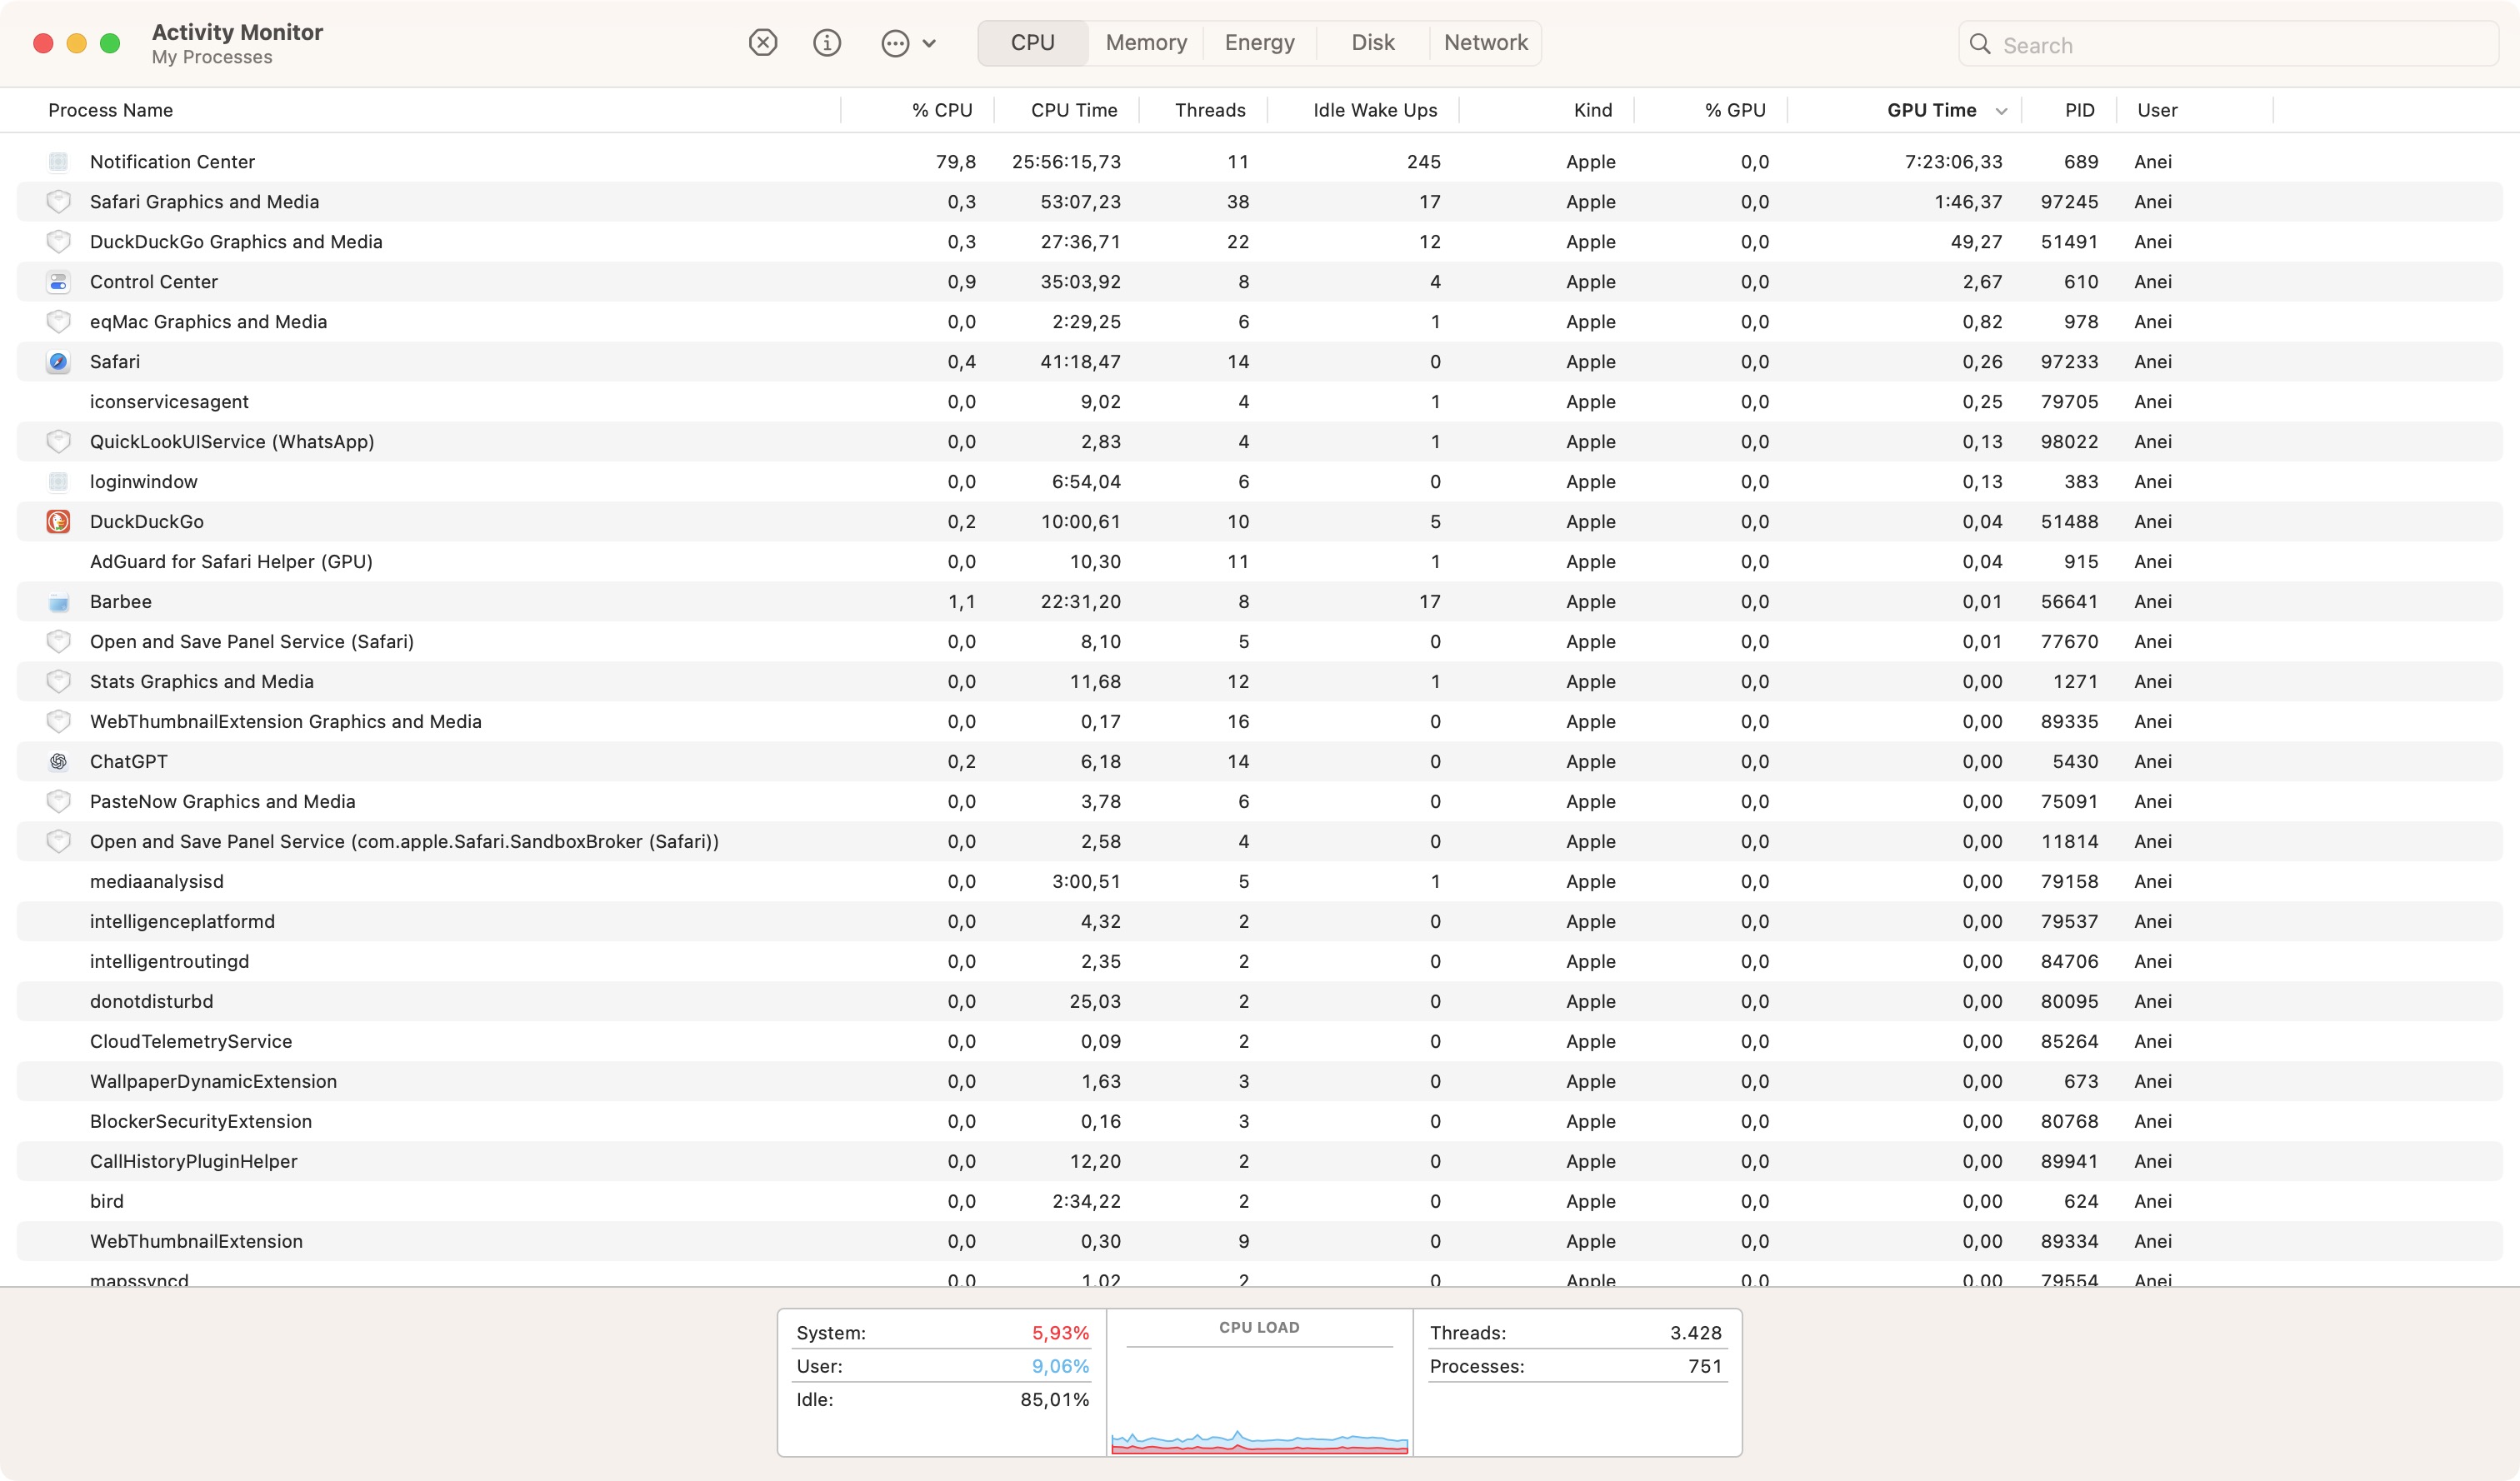Sort by the Idle Wake Ups header
The width and height of the screenshot is (2520, 1481).
(x=1374, y=110)
